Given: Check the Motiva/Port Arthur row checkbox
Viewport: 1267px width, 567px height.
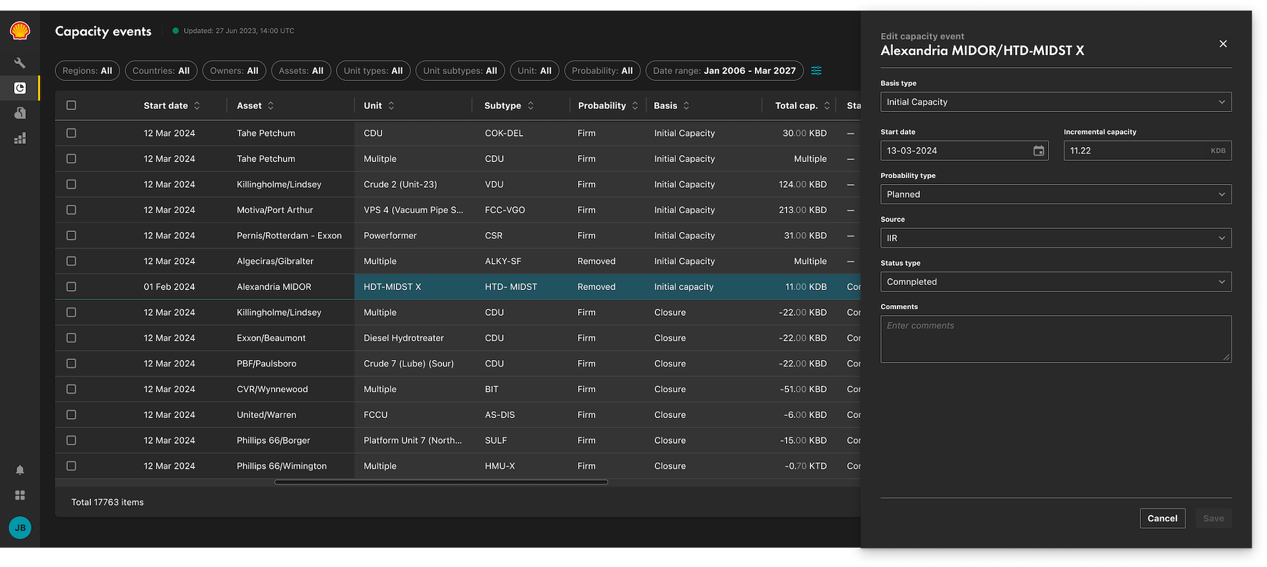Looking at the screenshot, I should (71, 210).
